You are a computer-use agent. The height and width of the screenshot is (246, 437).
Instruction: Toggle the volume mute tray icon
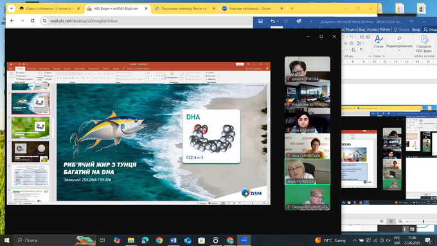point(388,240)
